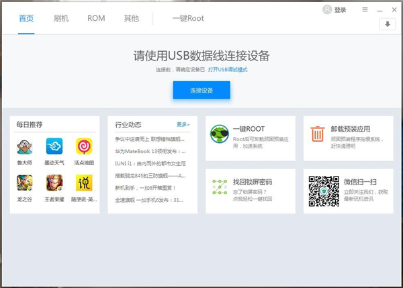Open the 新机到手 一加6 news item
Viewport: 403px width, 288px height.
tap(146, 188)
